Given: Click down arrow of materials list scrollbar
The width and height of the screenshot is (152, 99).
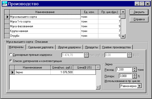Looking at the screenshot, I should 98,87.
